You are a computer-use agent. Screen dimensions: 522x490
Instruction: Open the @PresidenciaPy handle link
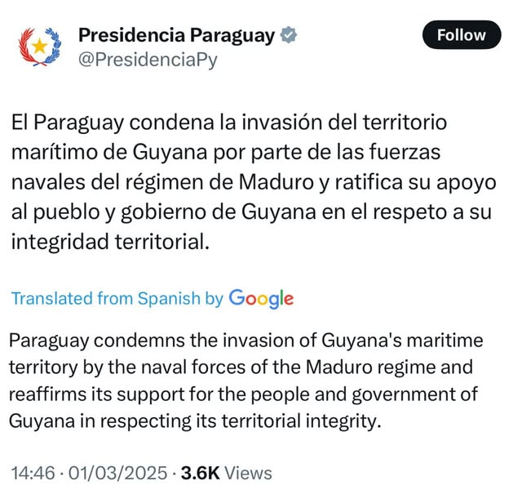[x=148, y=60]
